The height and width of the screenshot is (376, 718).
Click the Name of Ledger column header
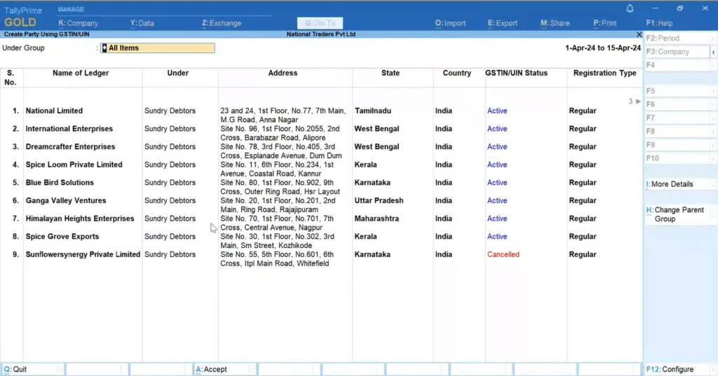(81, 74)
